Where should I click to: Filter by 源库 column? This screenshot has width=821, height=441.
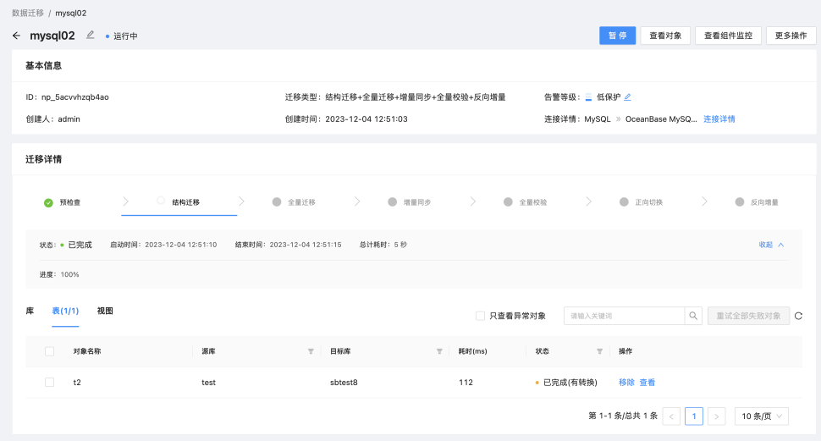click(311, 351)
